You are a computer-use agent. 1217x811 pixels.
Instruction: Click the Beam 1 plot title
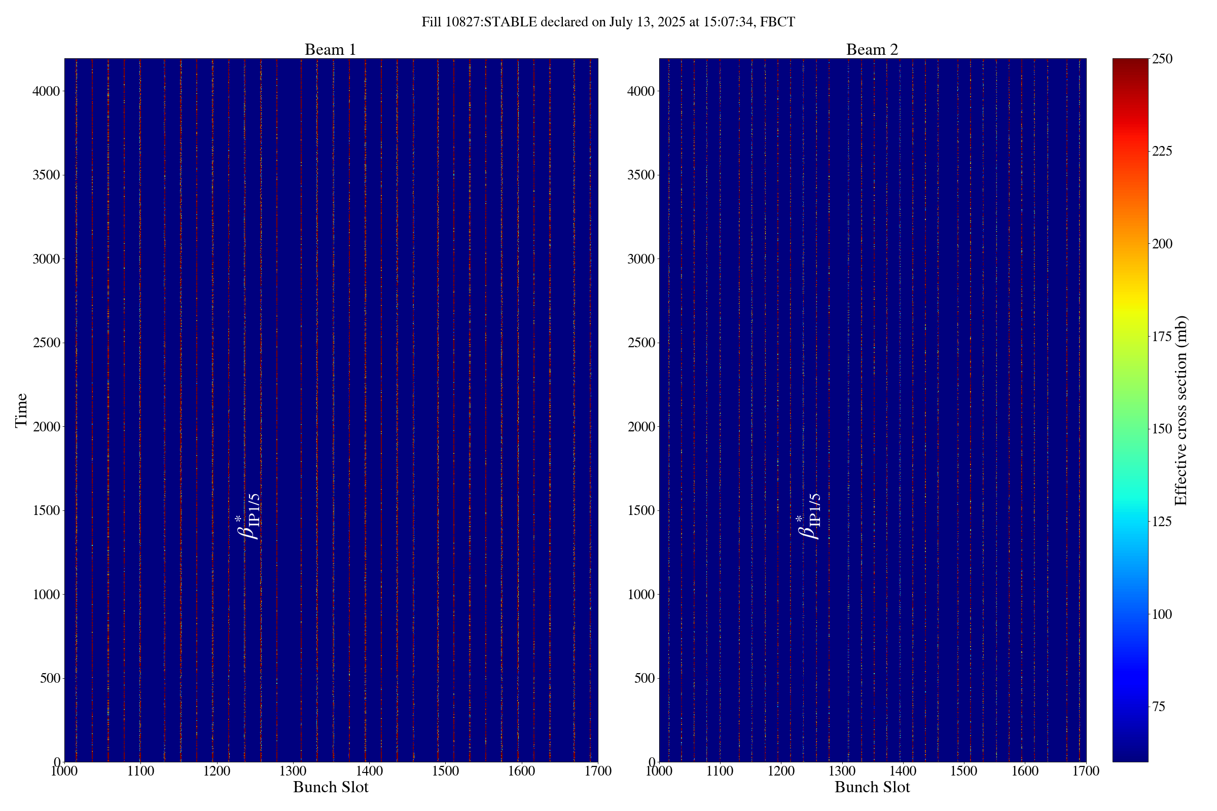pos(330,50)
